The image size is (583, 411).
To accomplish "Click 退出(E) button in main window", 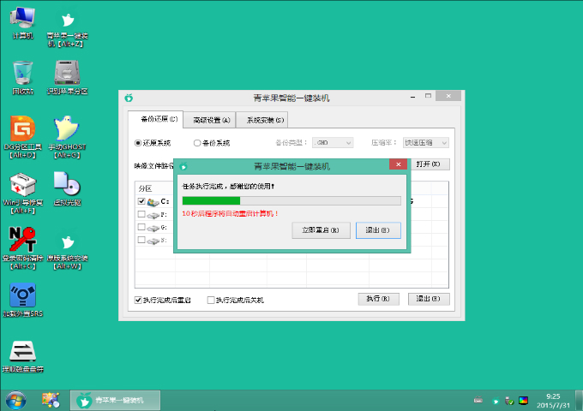I will tap(429, 299).
